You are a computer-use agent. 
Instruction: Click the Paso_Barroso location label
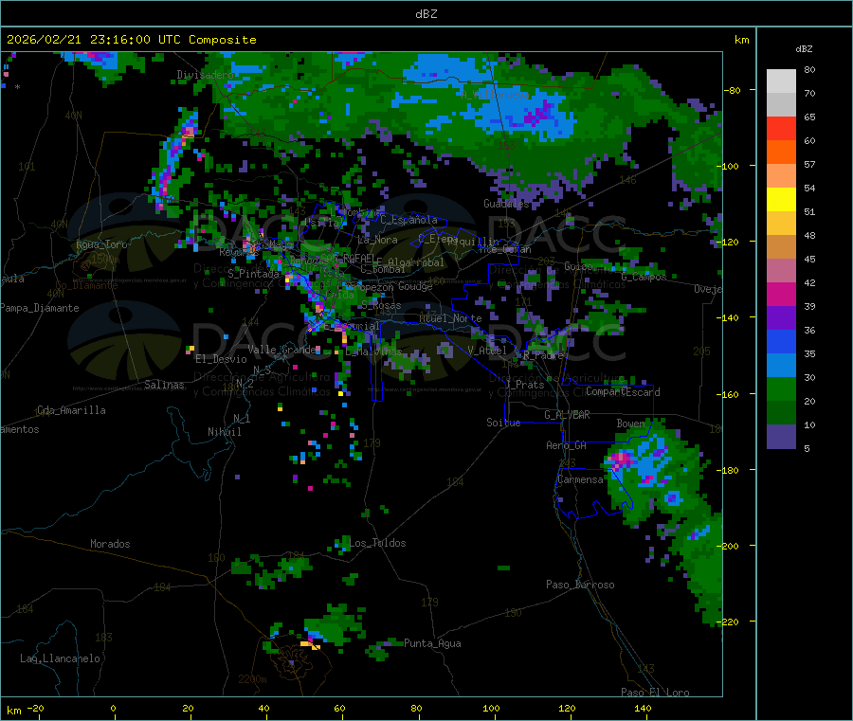(x=580, y=585)
